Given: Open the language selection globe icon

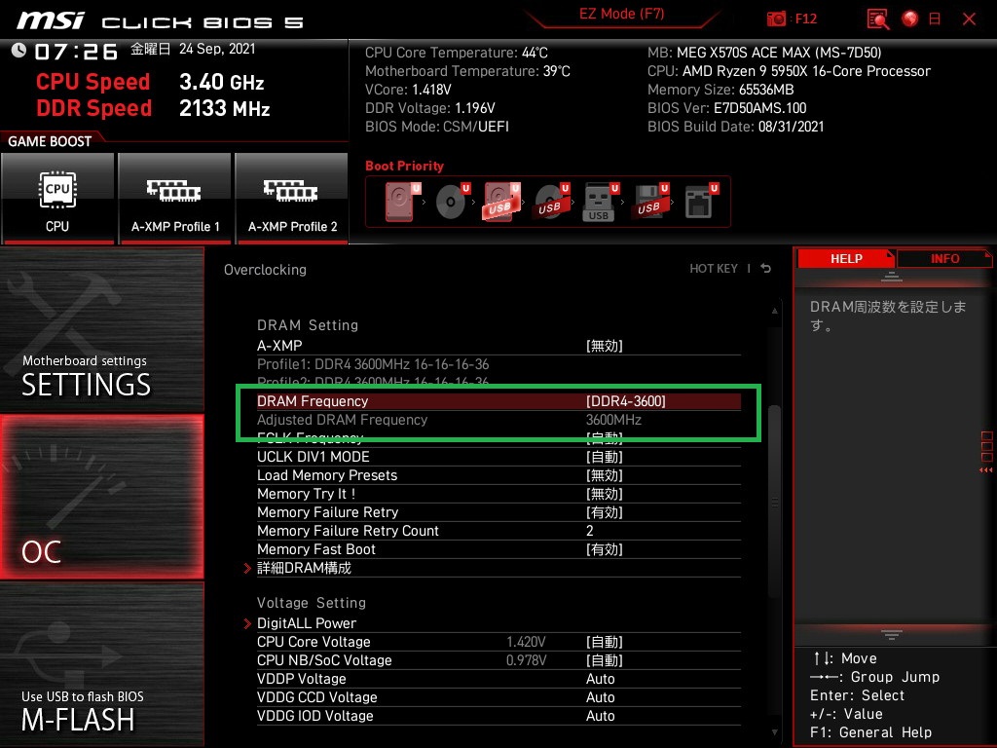Looking at the screenshot, I should 910,19.
